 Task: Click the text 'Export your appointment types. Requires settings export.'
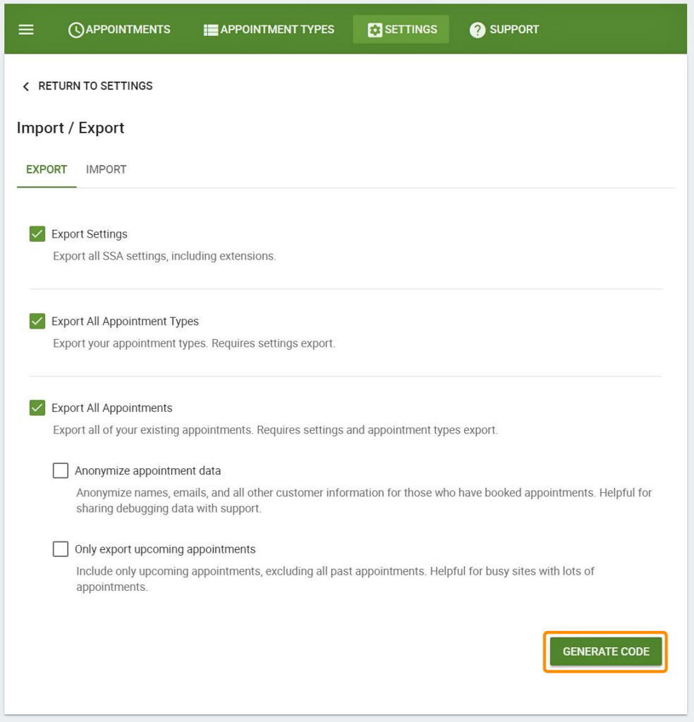[194, 343]
